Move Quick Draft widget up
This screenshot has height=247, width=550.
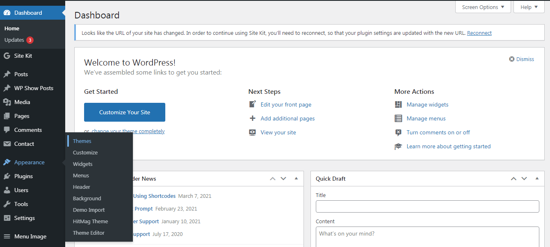513,179
